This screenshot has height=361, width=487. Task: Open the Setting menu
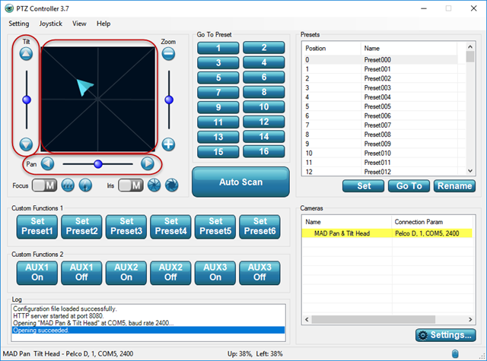click(18, 24)
